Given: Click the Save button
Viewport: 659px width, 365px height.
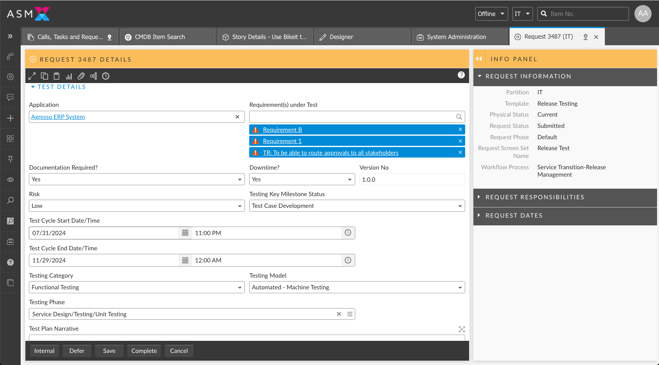Looking at the screenshot, I should coord(109,351).
